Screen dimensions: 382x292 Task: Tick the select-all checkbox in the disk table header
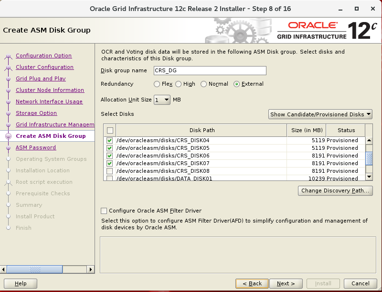[x=110, y=130]
